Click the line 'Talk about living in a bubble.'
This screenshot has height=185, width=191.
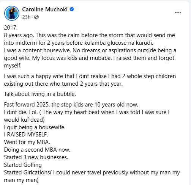[40, 94]
